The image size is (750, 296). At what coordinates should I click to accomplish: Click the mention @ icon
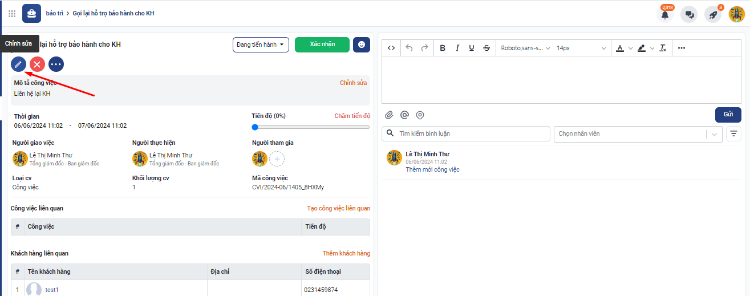[404, 115]
